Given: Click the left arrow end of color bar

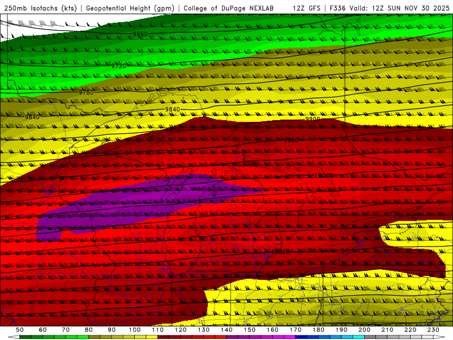Looking at the screenshot, I should pyautogui.click(x=14, y=337).
